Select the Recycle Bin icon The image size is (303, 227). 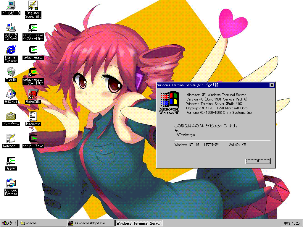click(11, 72)
